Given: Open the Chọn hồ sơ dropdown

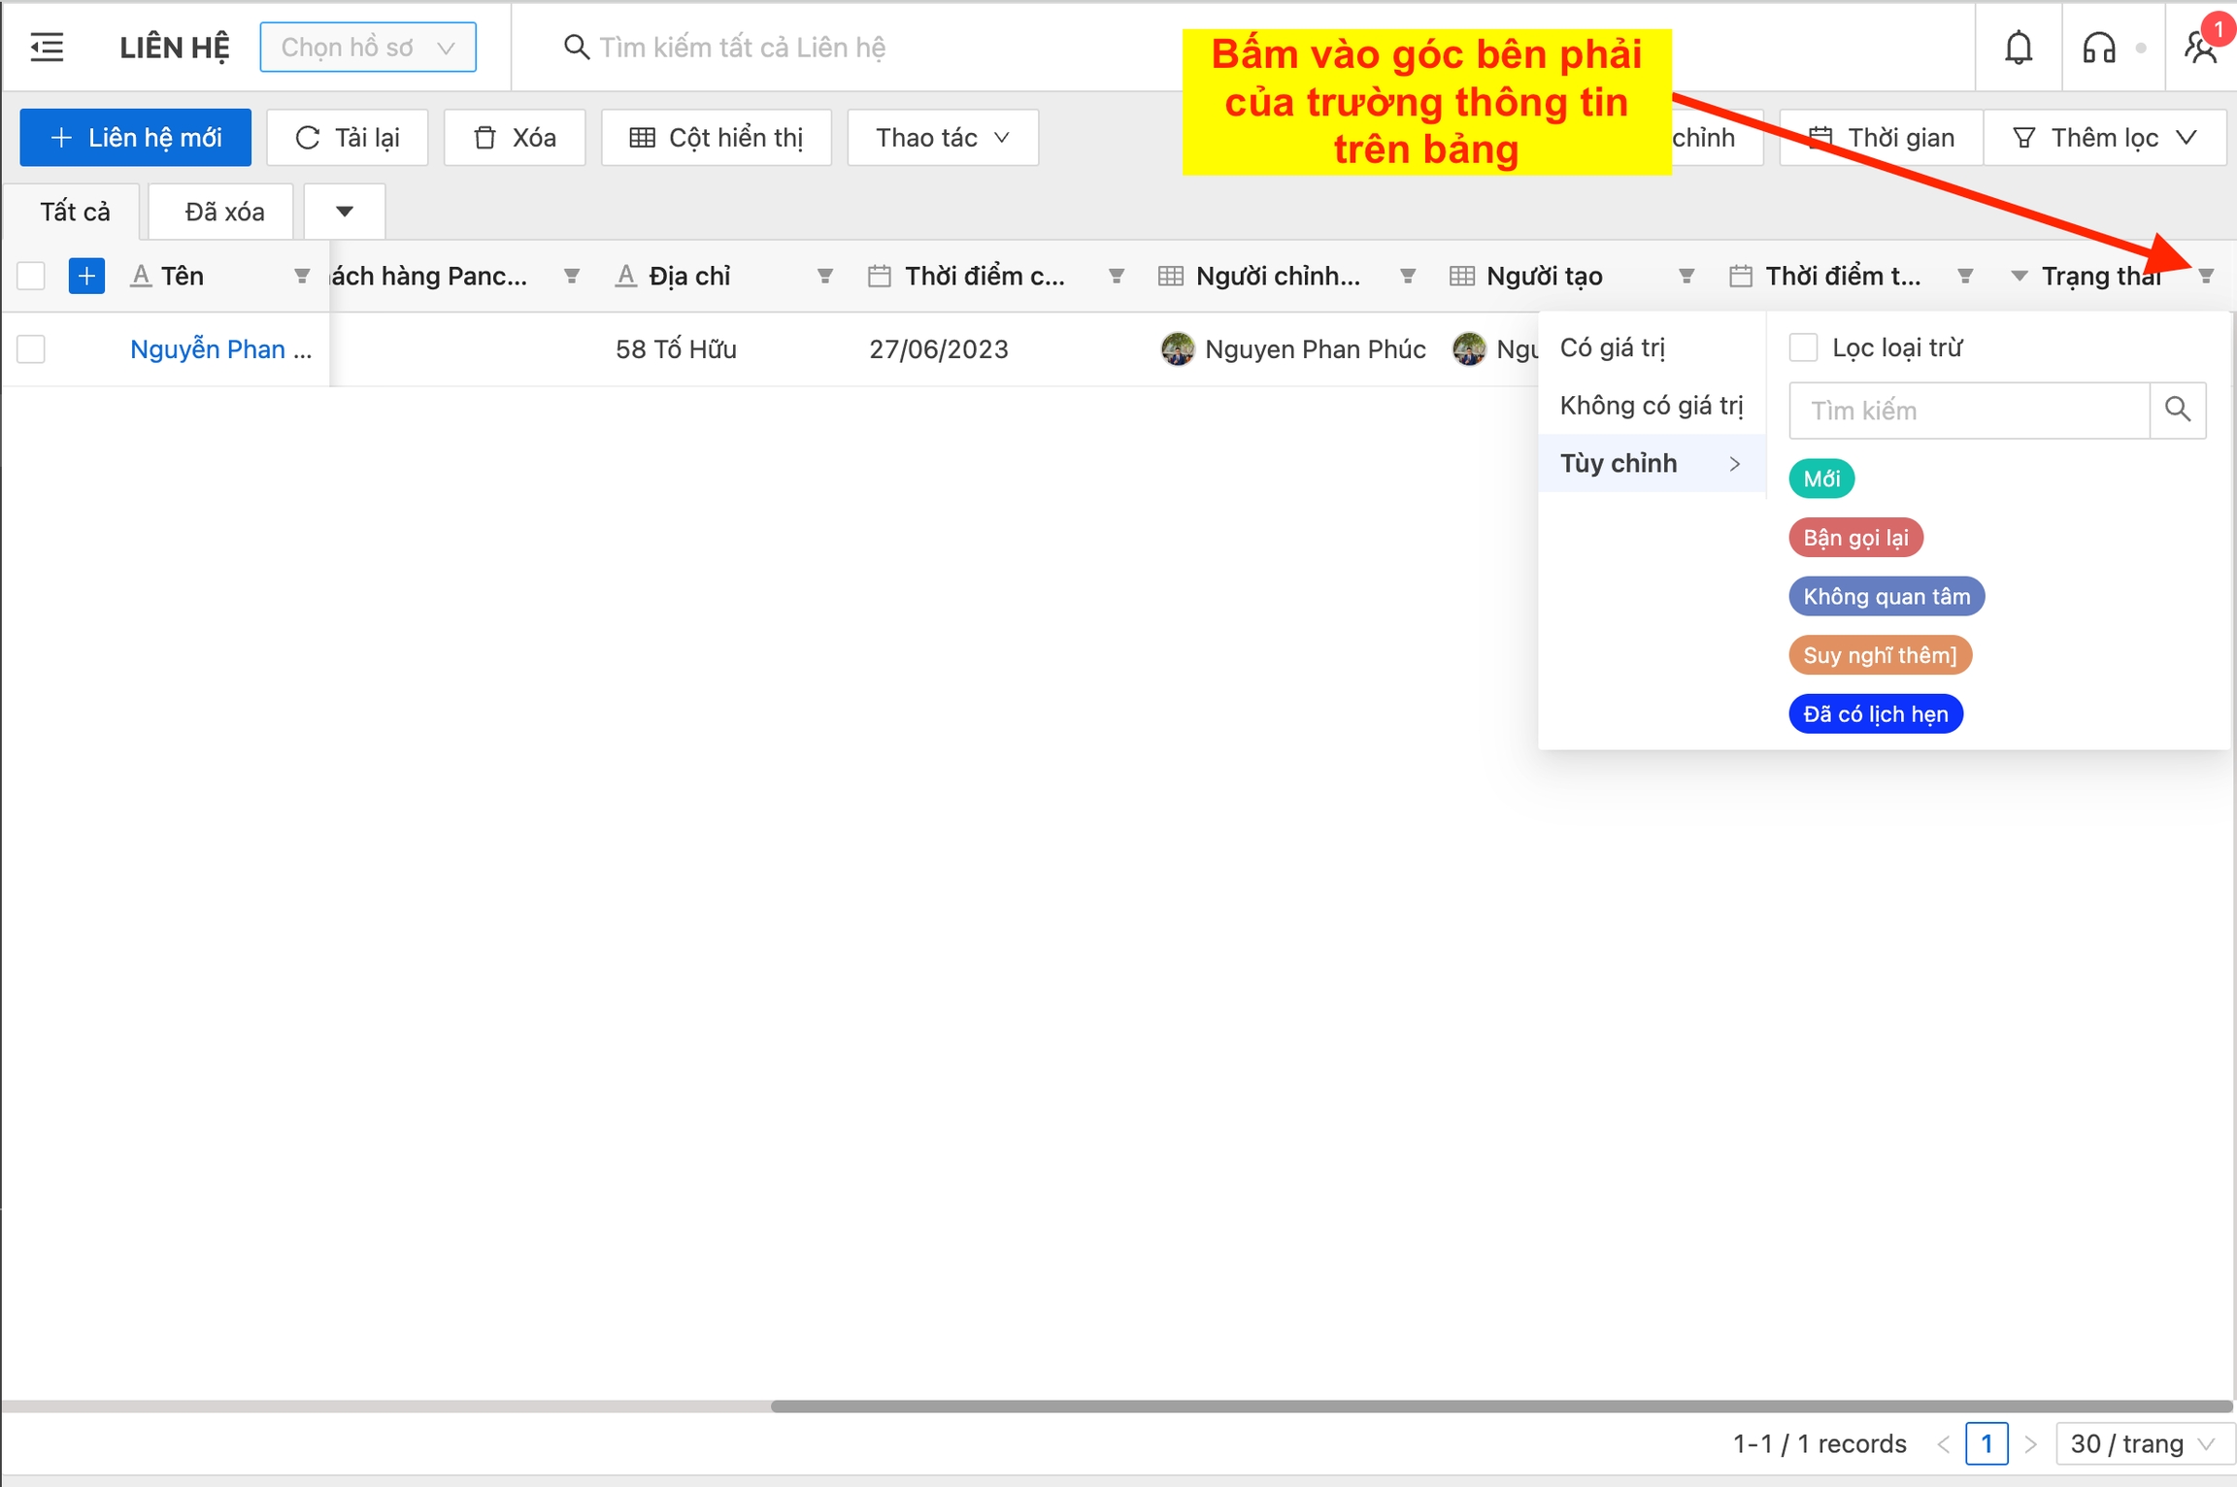Looking at the screenshot, I should (x=368, y=47).
